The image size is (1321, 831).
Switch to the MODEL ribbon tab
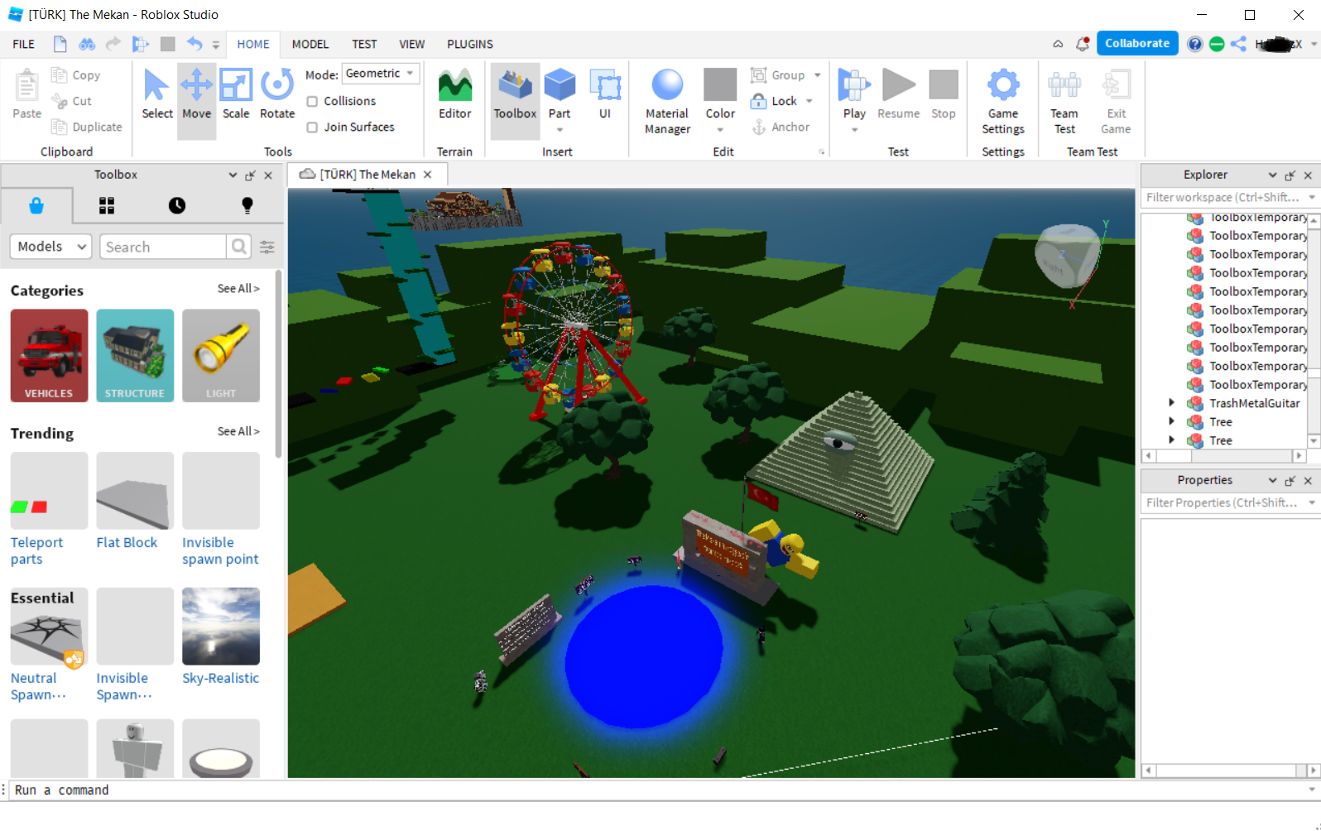point(310,45)
